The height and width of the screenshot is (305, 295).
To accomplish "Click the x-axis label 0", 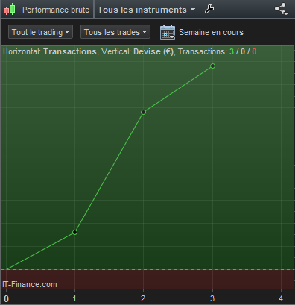I will 6,298.
